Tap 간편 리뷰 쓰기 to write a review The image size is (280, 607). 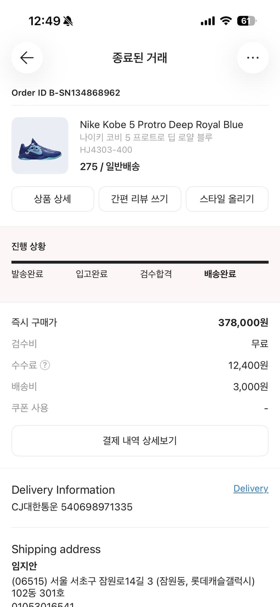pyautogui.click(x=140, y=199)
